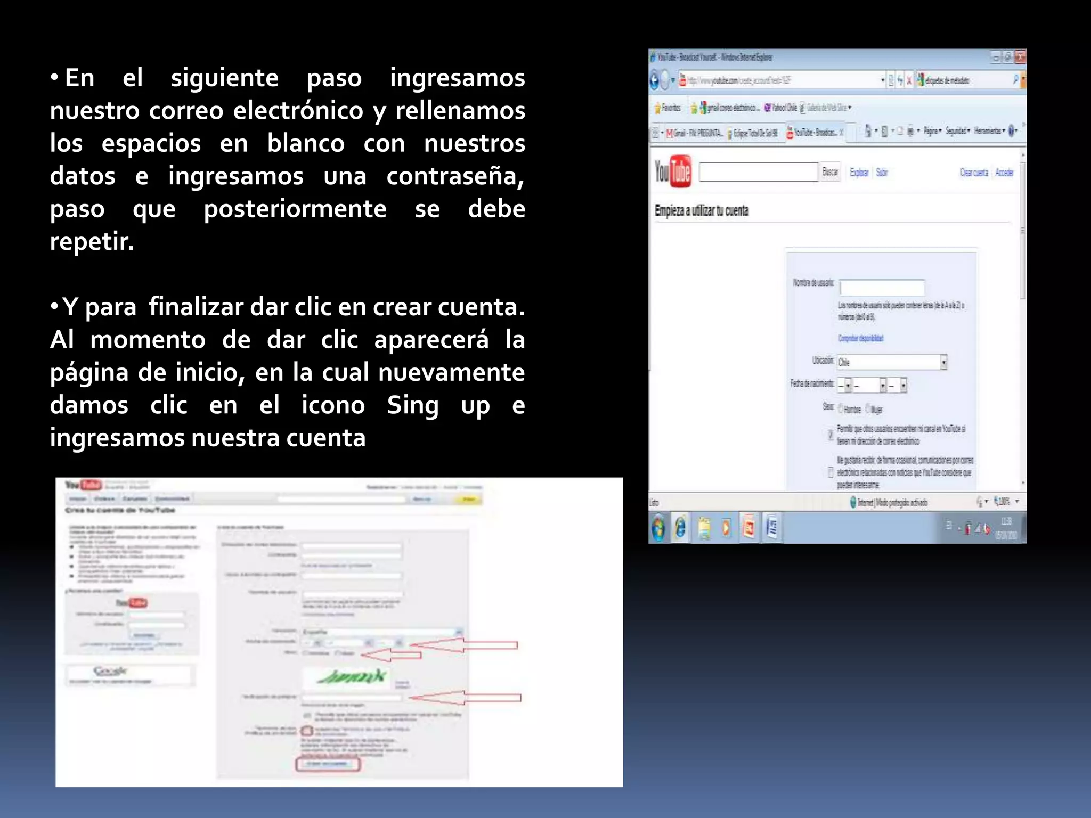Screen dimensions: 1091x818
Task: Open Windows Explorer folder taskbar icon
Action: [x=704, y=528]
